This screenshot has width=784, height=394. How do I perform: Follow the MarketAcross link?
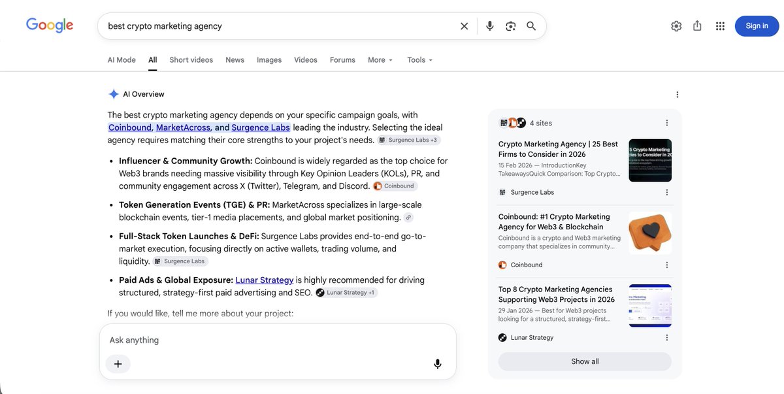point(184,127)
